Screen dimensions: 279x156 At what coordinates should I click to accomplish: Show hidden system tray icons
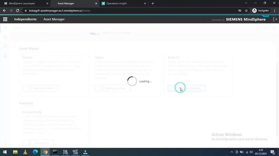click(x=231, y=152)
